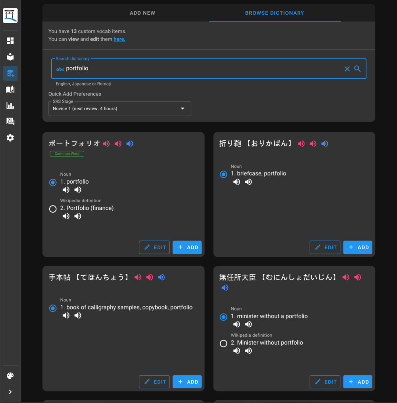The image size is (397, 403).
Task: Play first speaker under 'briefcase, portfolio'
Action: [237, 182]
